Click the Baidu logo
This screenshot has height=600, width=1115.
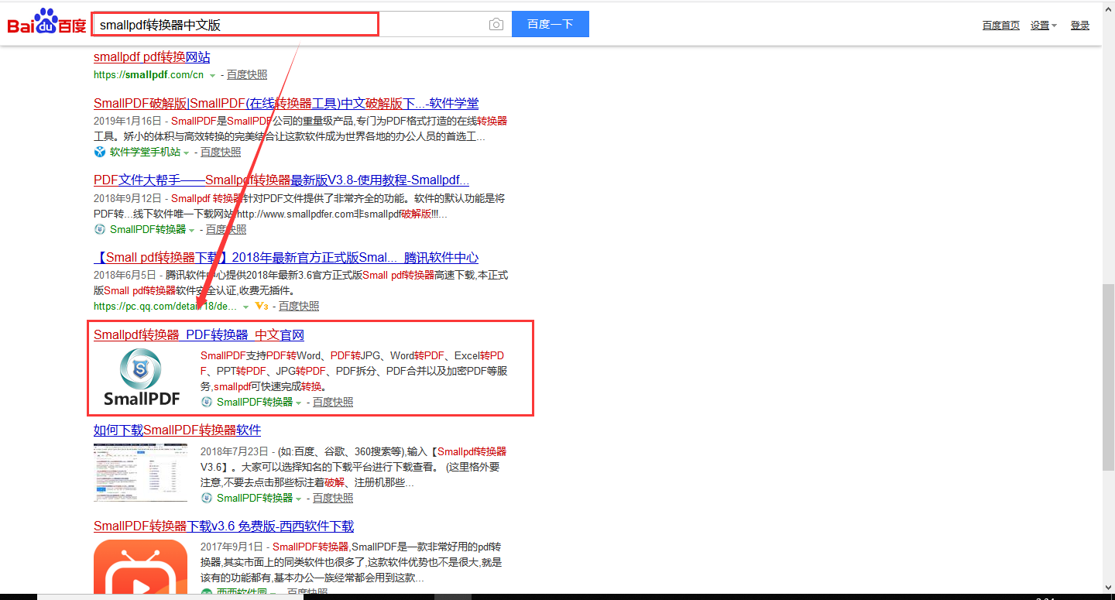(x=47, y=22)
